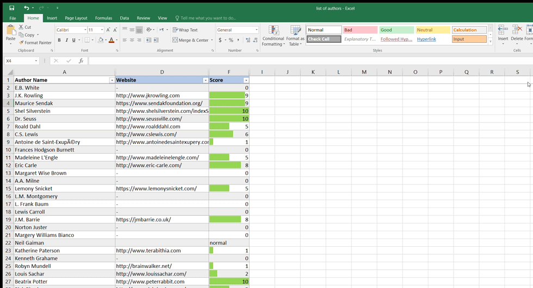
Task: Toggle Top Align
Action: pos(125,30)
